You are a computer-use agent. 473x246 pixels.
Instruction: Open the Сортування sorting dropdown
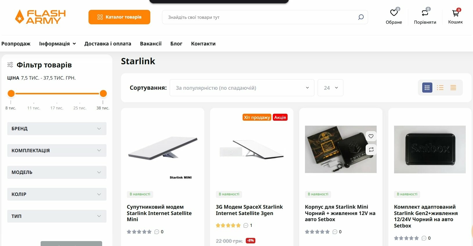tap(242, 88)
